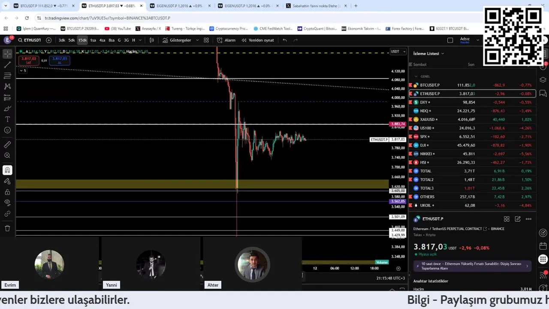Image resolution: width=549 pixels, height=309 pixels.
Task: Select NIKKEI in the watchlist
Action: click(x=472, y=154)
